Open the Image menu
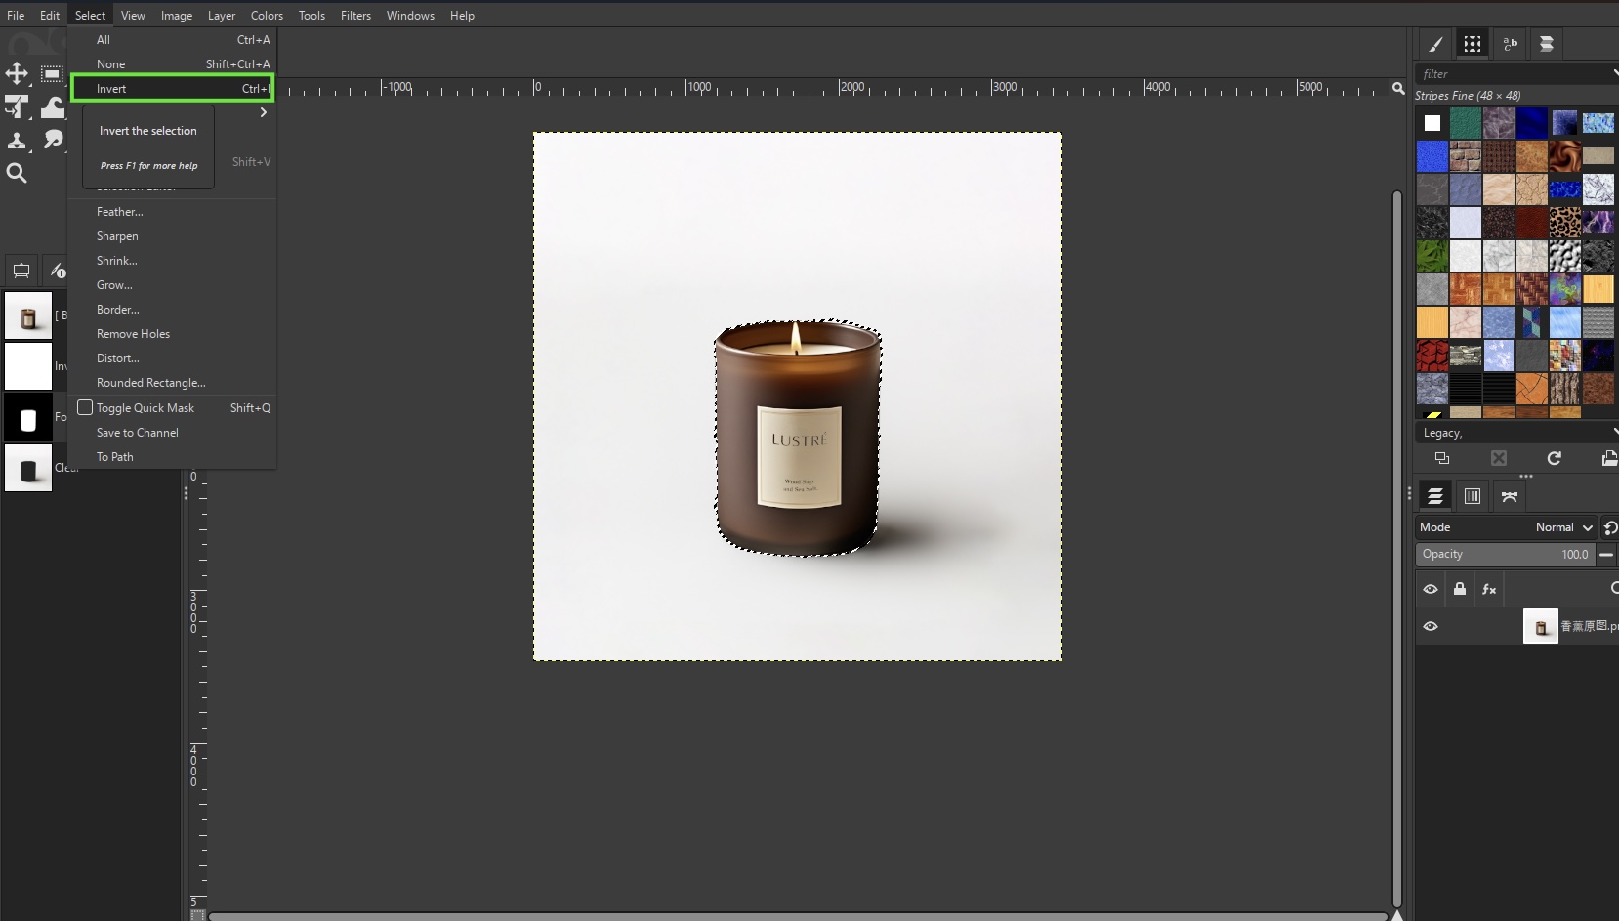 [177, 15]
